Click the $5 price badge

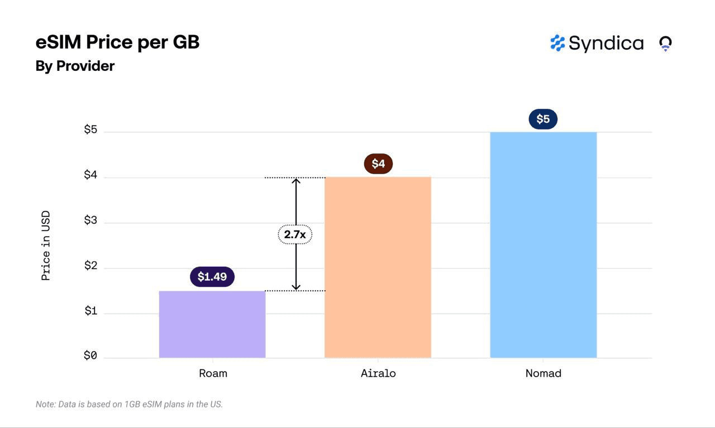click(543, 119)
